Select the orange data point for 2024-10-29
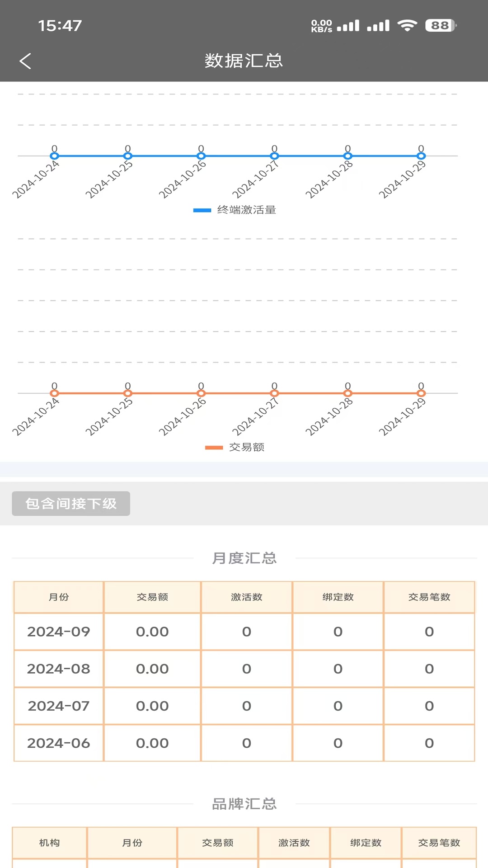 (x=421, y=393)
